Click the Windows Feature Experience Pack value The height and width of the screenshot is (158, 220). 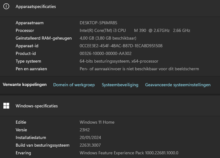129,153
